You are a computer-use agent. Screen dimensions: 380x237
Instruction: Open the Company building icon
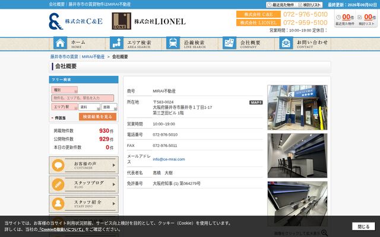click(229, 43)
